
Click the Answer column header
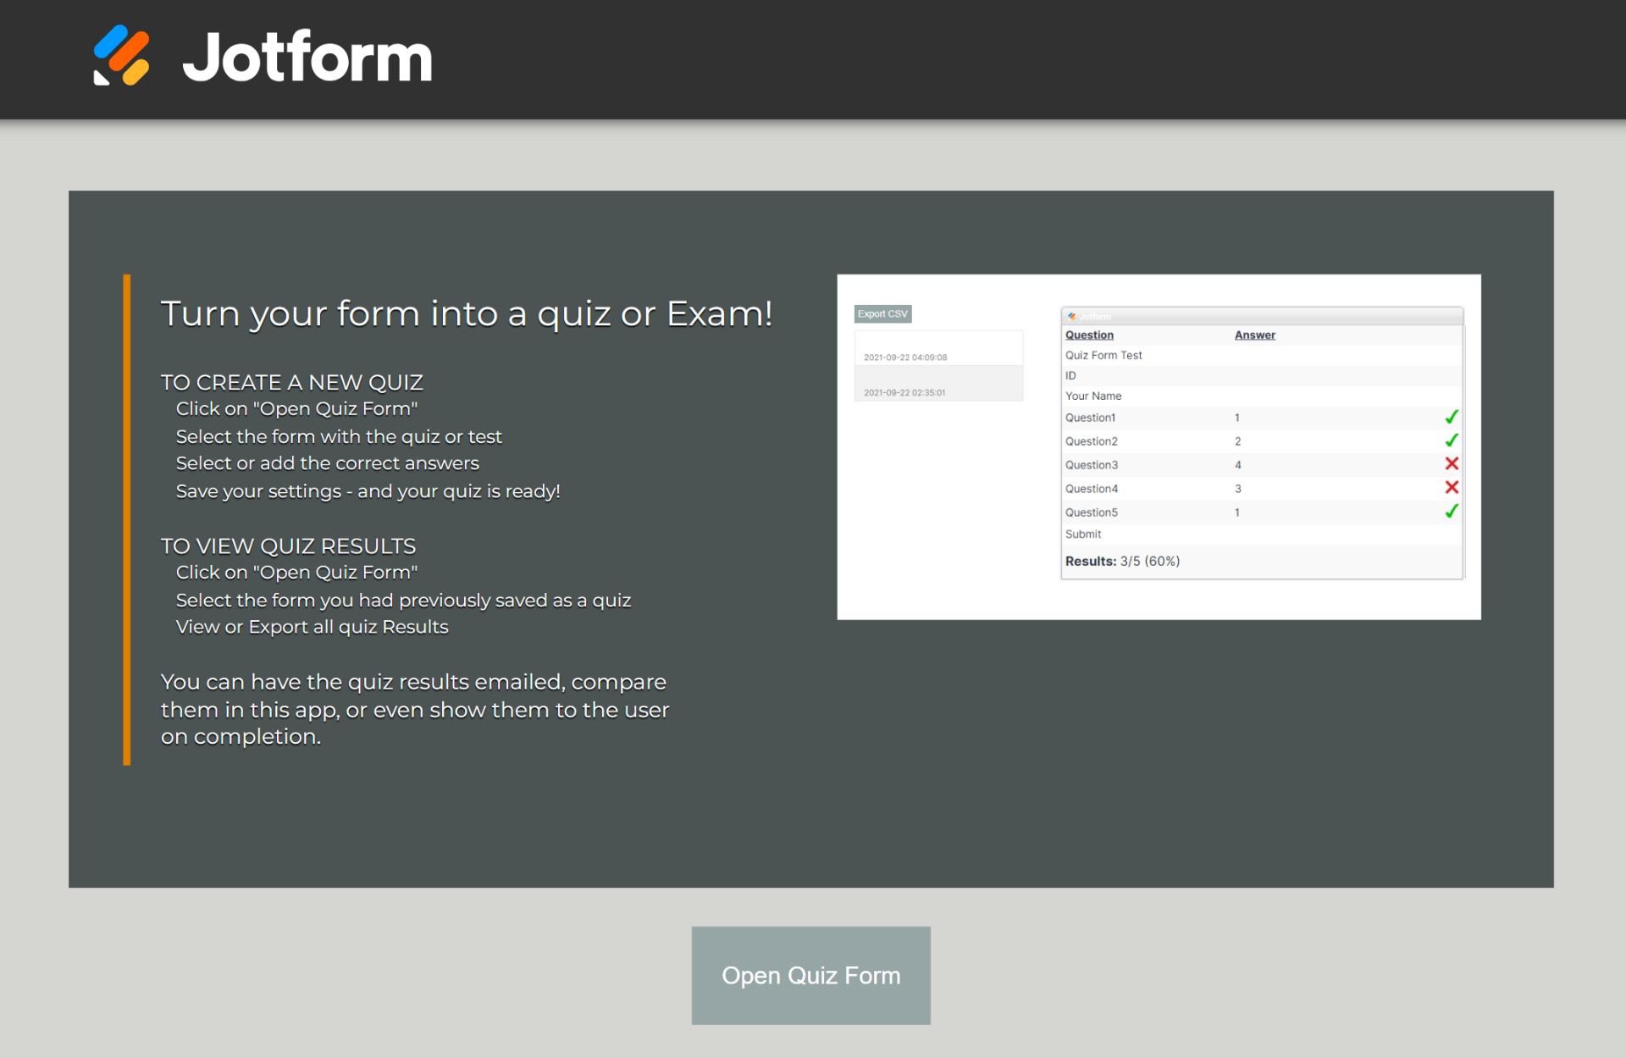coord(1254,335)
